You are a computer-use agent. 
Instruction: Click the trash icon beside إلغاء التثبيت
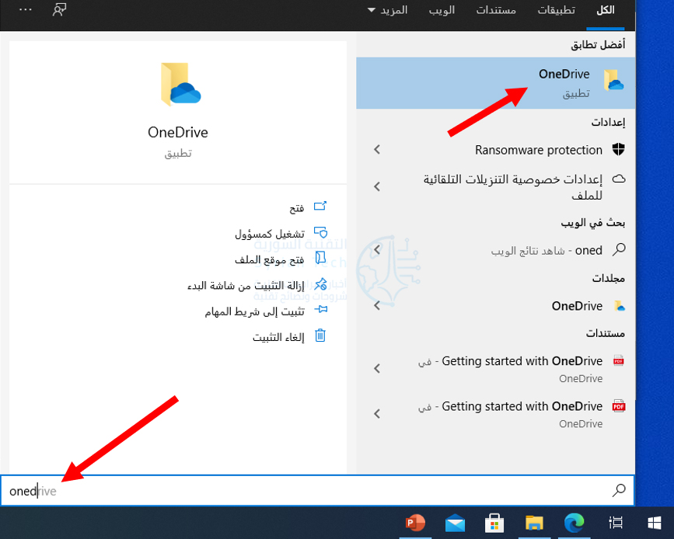(x=320, y=335)
